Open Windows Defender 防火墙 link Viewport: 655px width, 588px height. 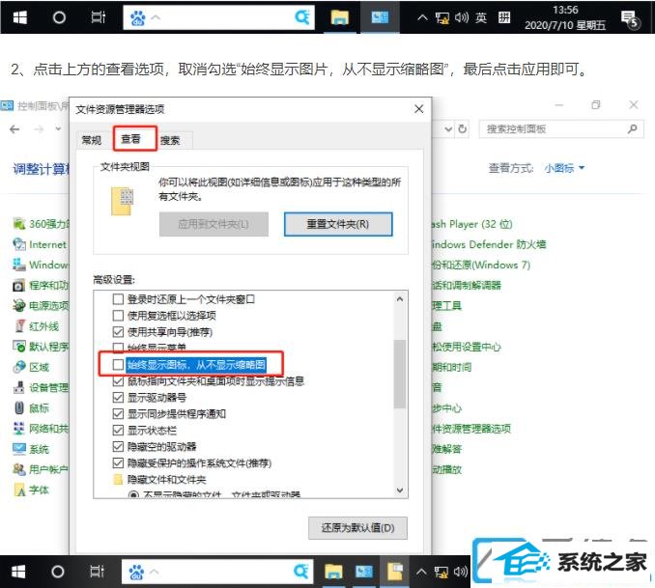tap(489, 244)
